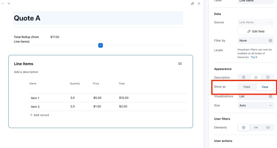This screenshot has width=277, height=148.
Task: Click price $5.00 cell
Action: coord(97,98)
